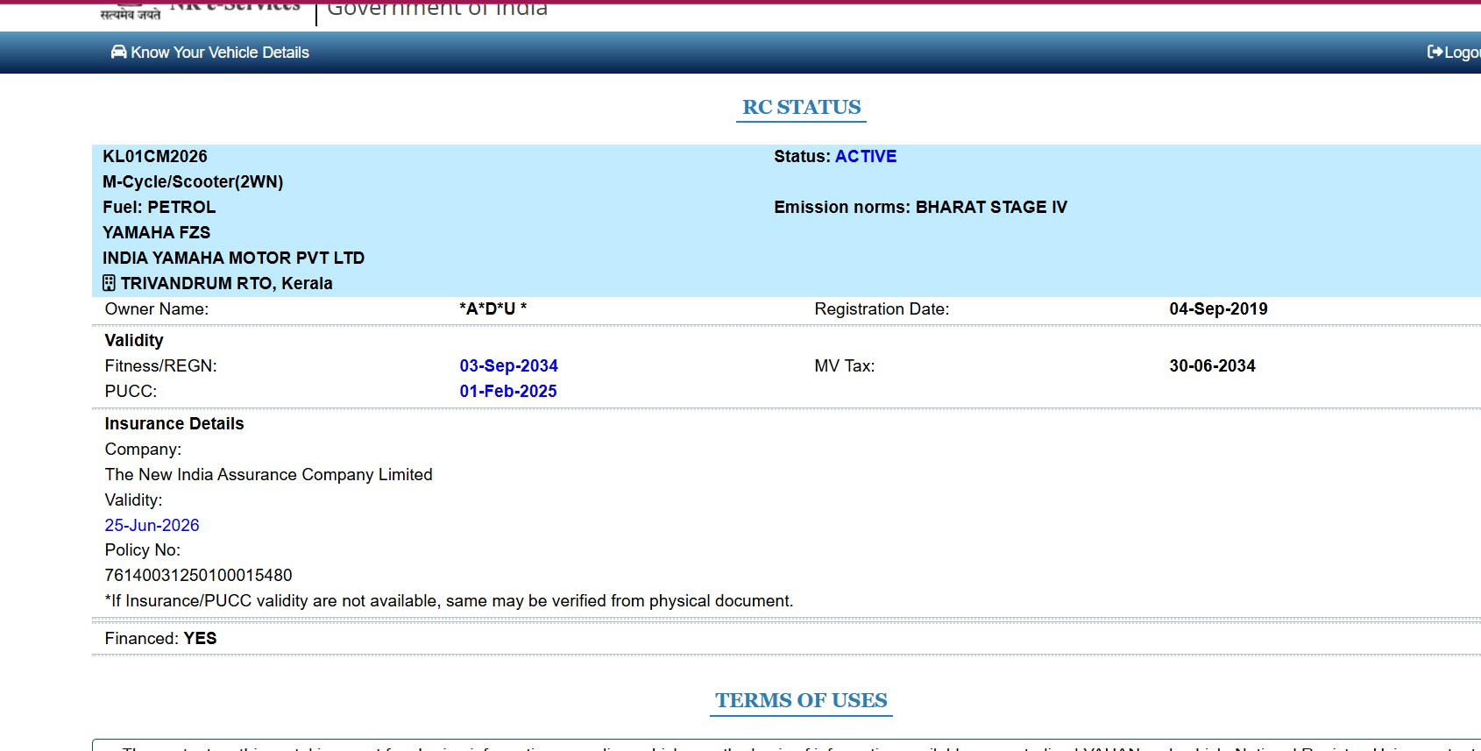Select registration number KL01CM2026
Image resolution: width=1481 pixels, height=751 pixels.
tap(155, 156)
